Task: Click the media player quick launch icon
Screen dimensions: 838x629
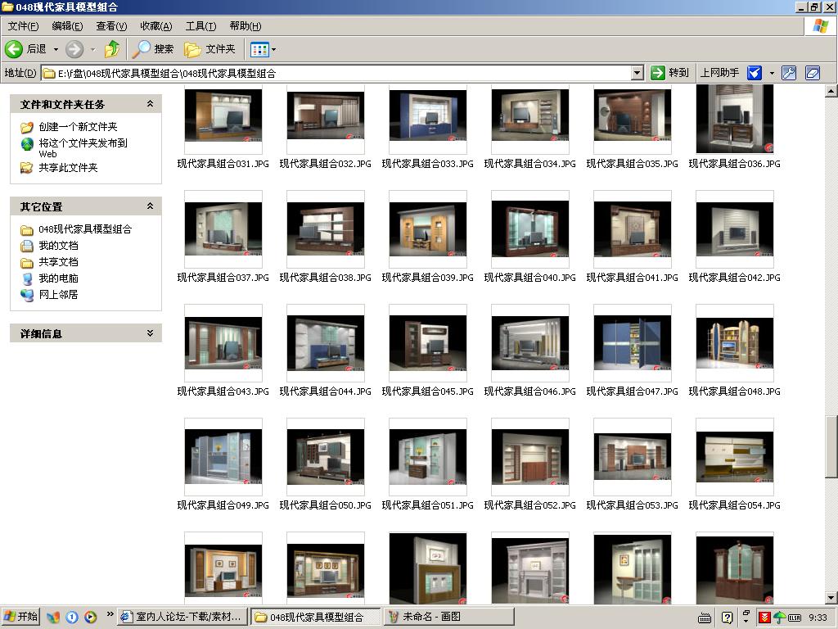Action: [x=90, y=618]
